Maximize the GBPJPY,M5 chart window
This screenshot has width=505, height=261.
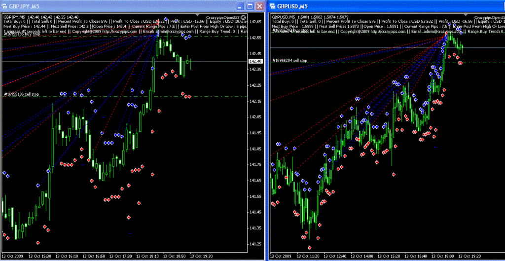[x=250, y=6]
